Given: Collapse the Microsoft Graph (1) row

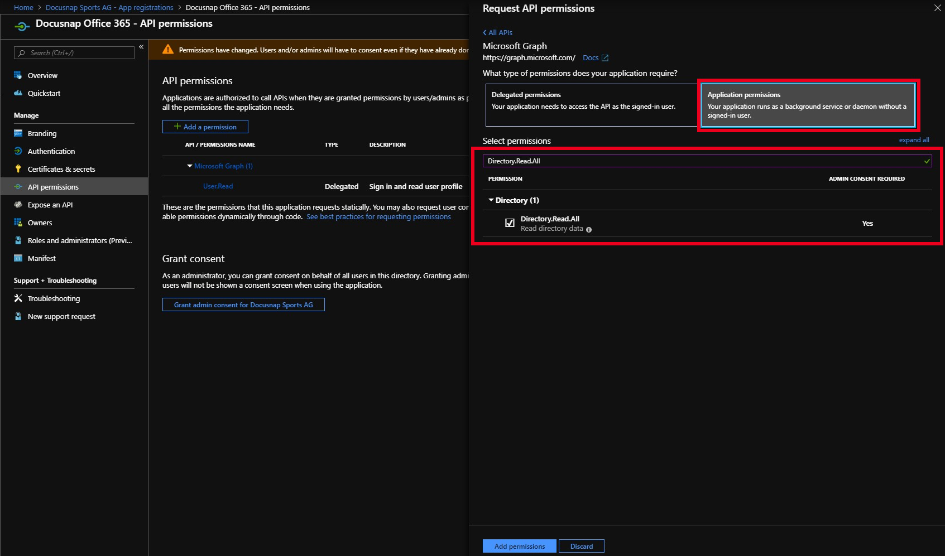Looking at the screenshot, I should click(x=190, y=166).
